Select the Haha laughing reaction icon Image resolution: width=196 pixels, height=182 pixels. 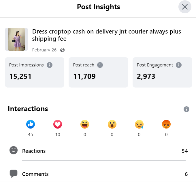click(85, 125)
